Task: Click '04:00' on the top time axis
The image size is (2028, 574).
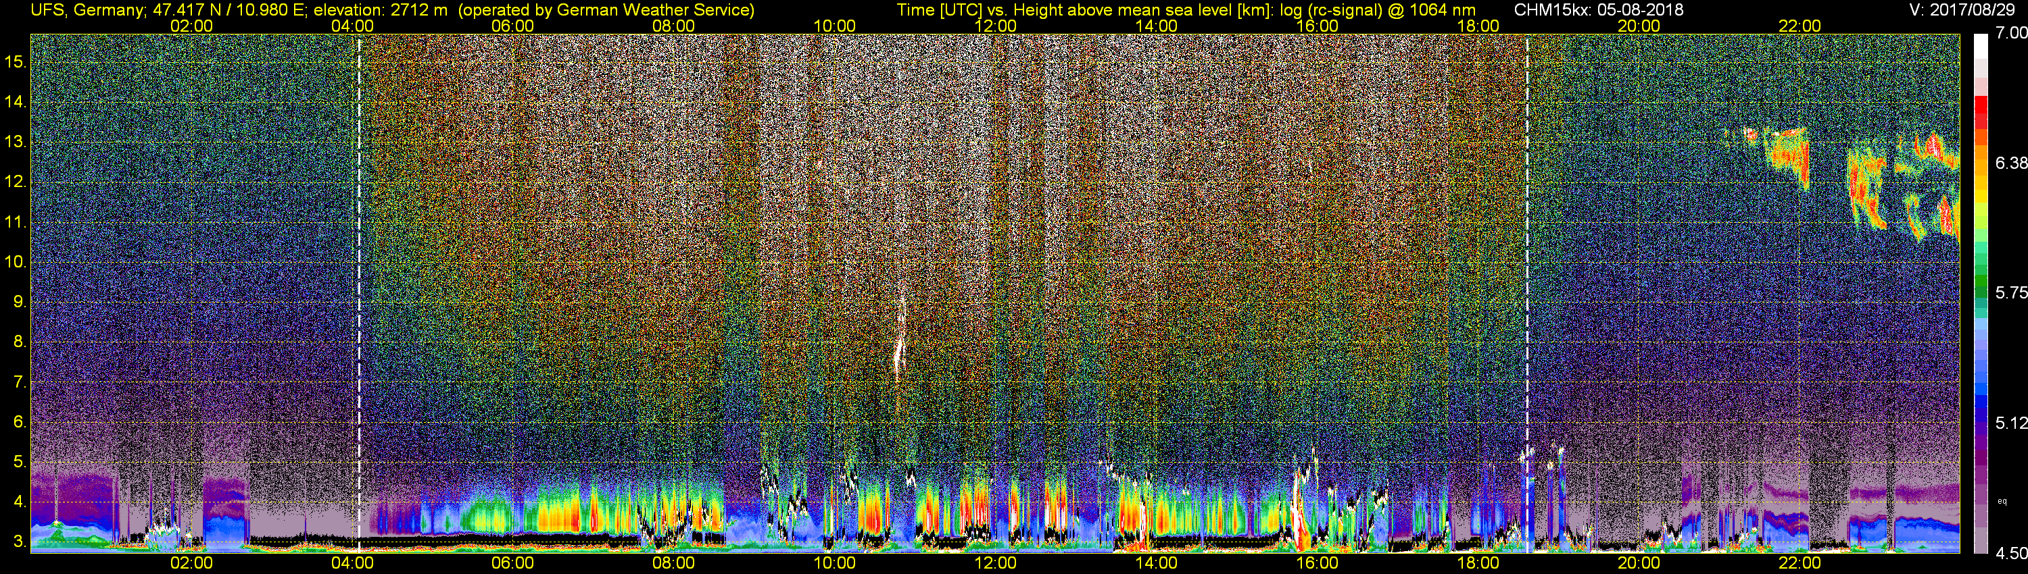Action: click(x=352, y=26)
